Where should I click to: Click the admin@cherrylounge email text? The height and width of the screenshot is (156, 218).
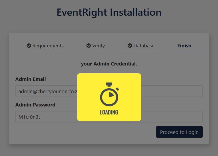[x=48, y=92]
